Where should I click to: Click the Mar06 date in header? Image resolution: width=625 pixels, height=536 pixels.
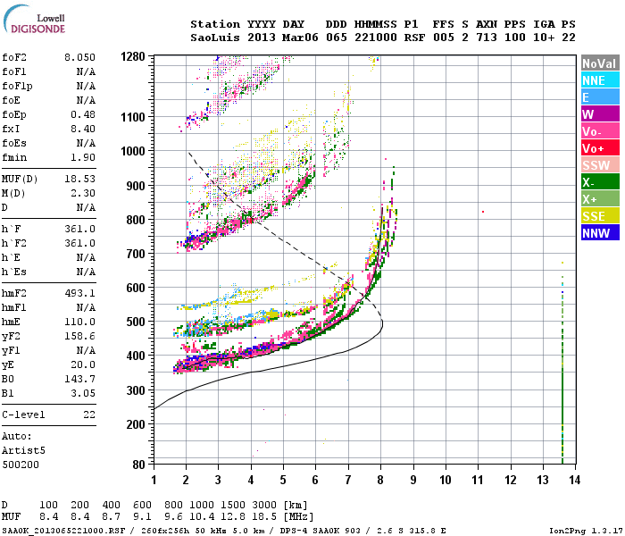300,38
